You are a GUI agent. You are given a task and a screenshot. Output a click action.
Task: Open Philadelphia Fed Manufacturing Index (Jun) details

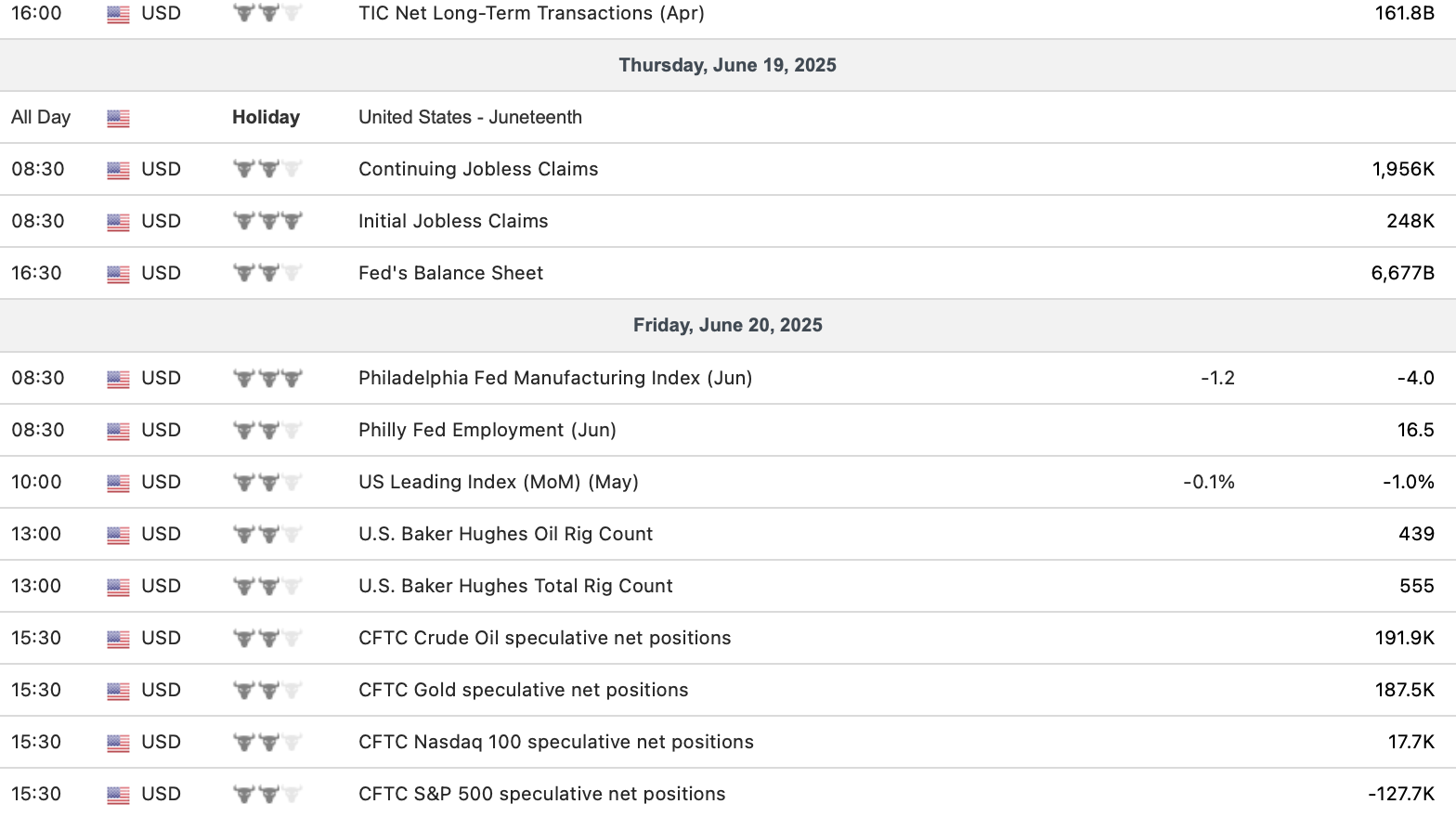point(555,378)
